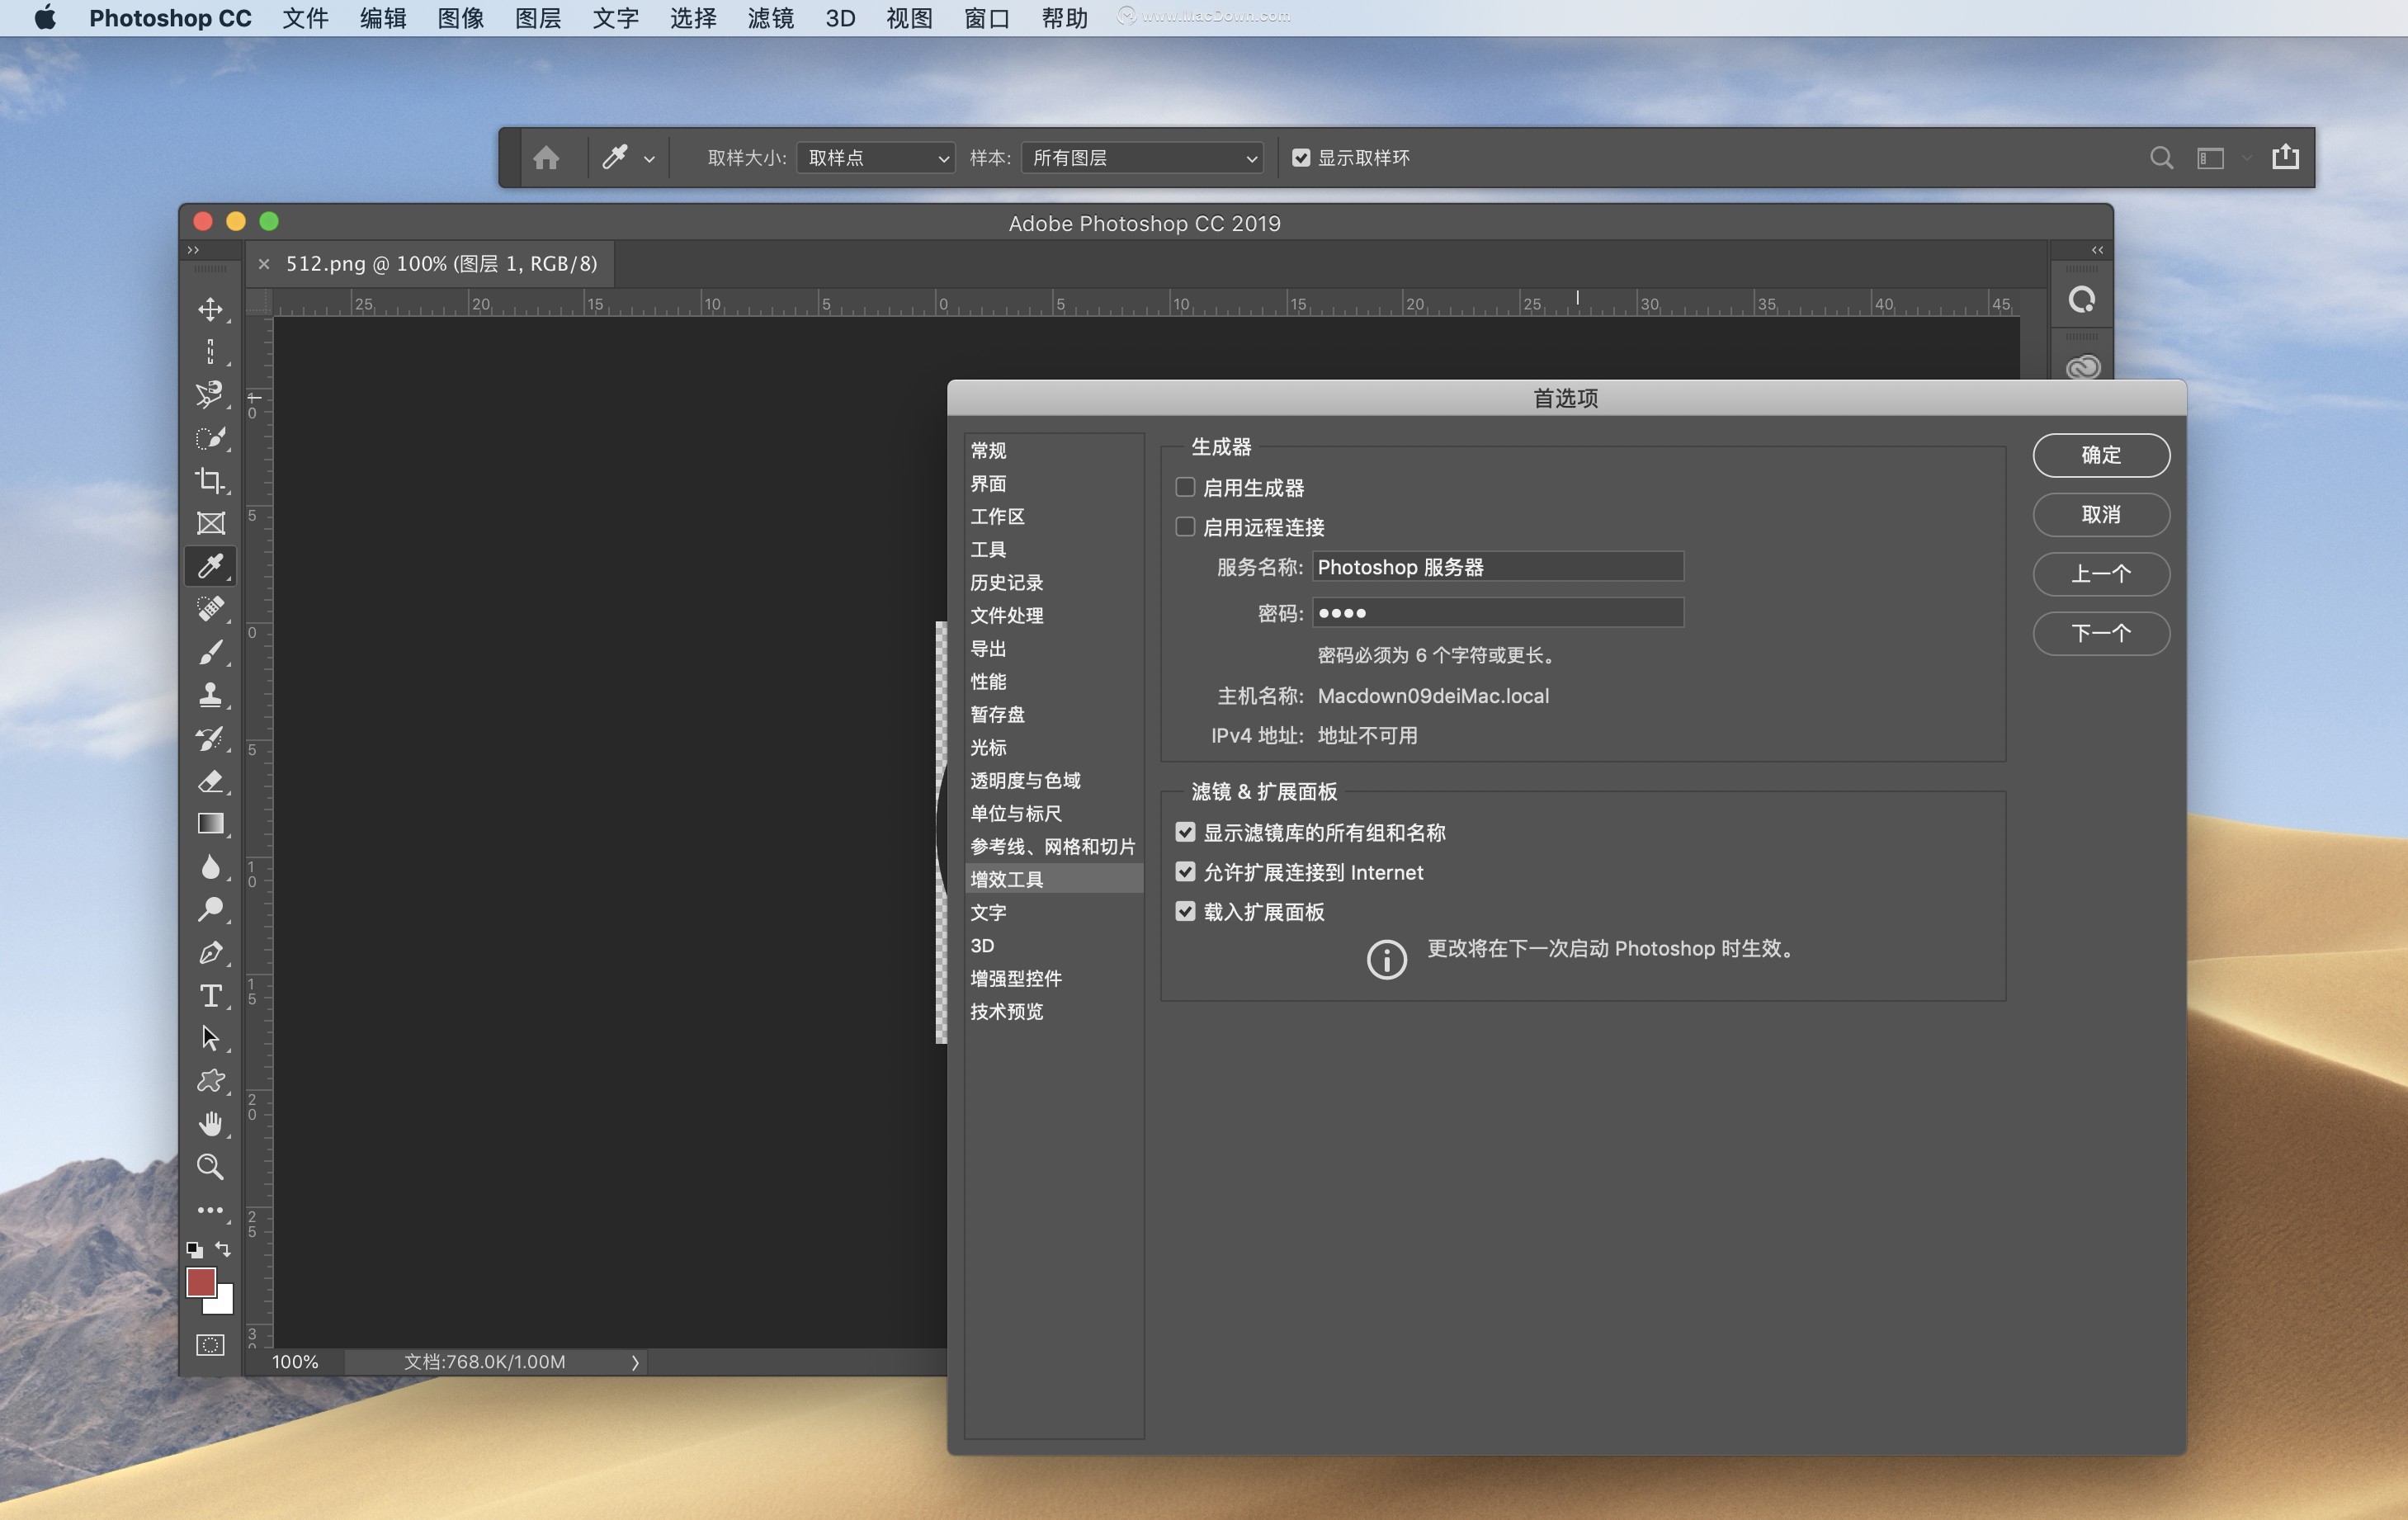The image size is (2408, 1520).
Task: Select the Zoom tool
Action: coord(210,1167)
